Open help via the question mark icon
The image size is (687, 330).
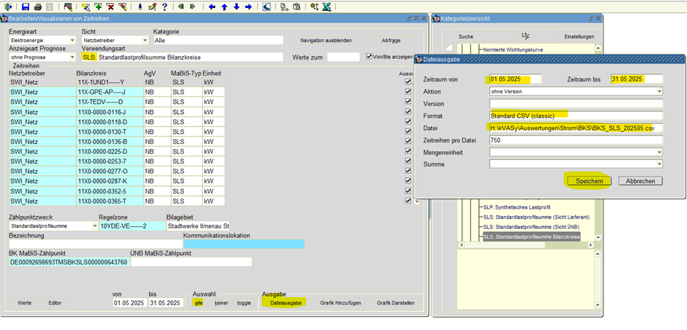tap(164, 7)
